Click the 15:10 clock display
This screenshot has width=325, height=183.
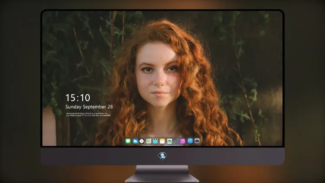78,98
